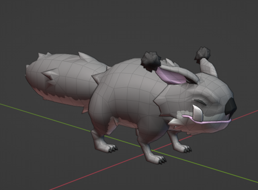
Task: Click the pink mouth line
Action: click(x=206, y=119)
